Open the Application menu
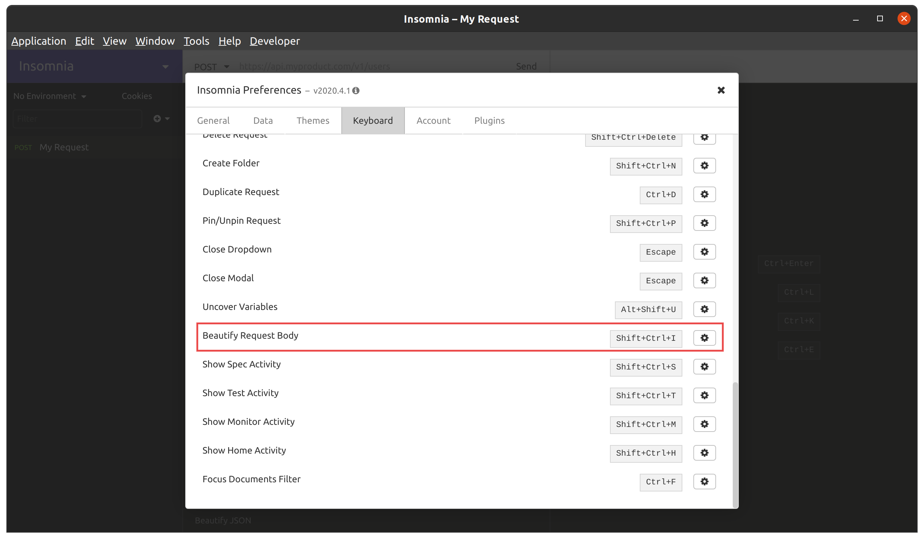 (x=38, y=41)
